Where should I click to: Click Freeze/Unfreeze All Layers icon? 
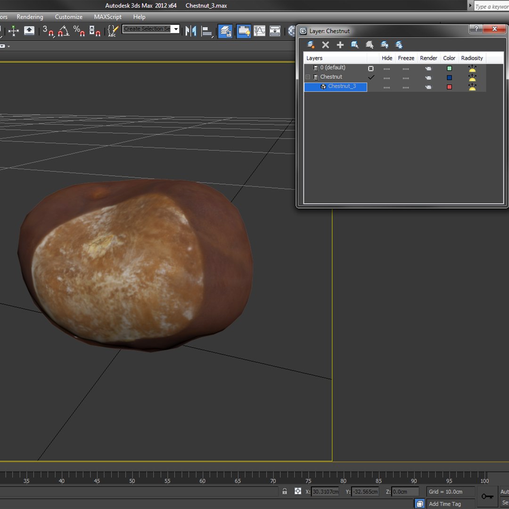coord(399,45)
